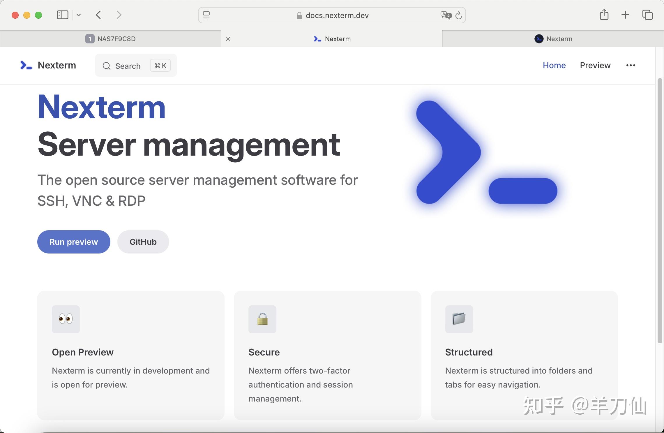
Task: Show tab overview icon
Action: pos(647,15)
